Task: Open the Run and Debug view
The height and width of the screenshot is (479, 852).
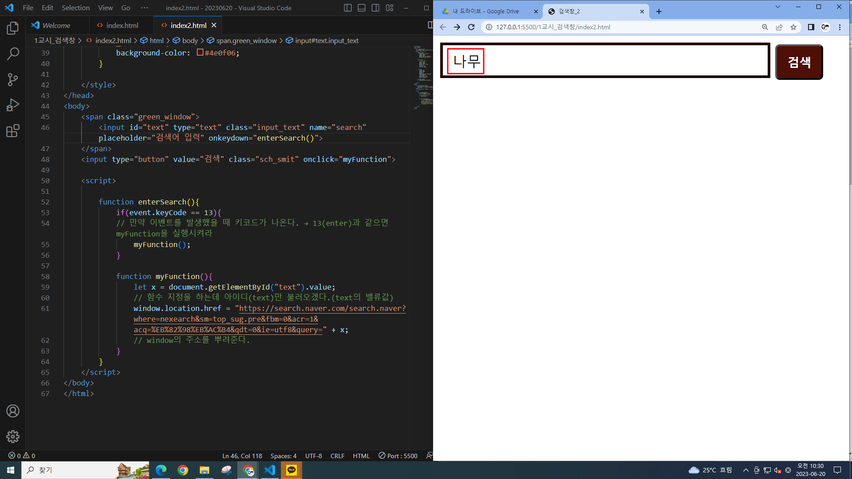Action: [13, 105]
